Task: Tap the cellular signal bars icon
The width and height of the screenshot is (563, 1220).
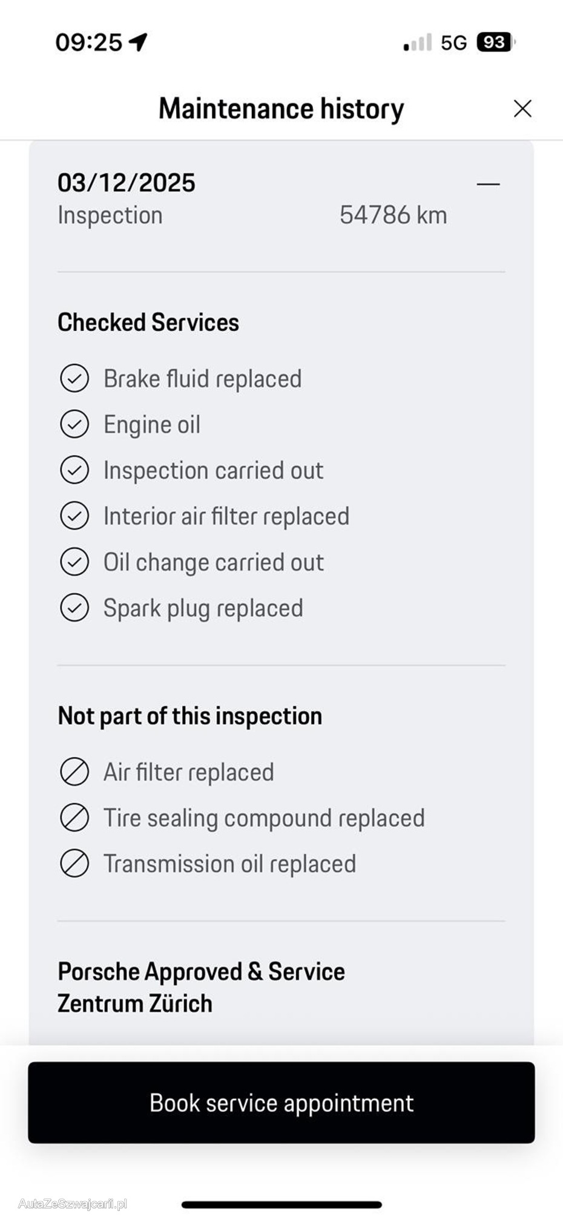Action: click(418, 43)
